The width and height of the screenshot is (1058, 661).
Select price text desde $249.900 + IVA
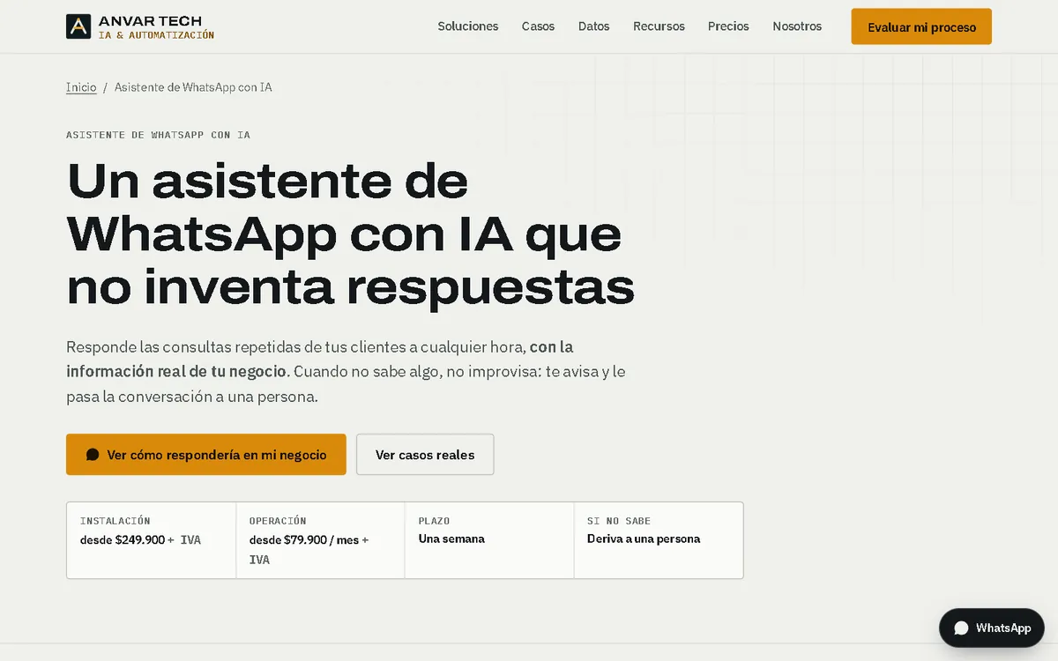pyautogui.click(x=140, y=539)
